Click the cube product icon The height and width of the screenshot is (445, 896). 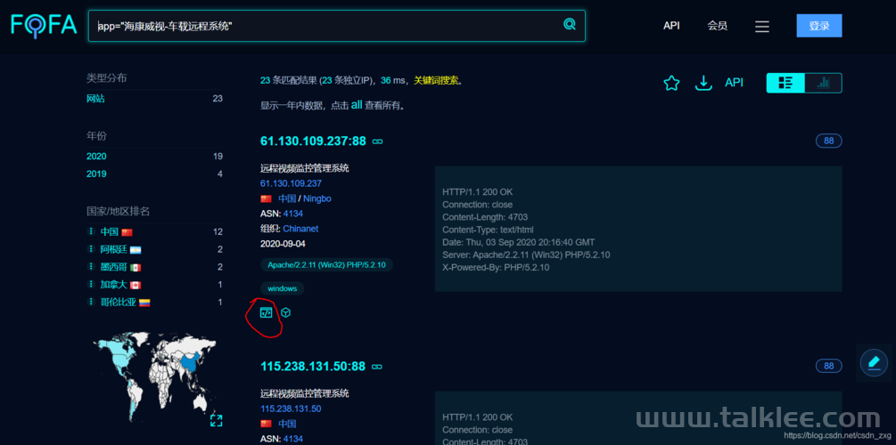click(285, 312)
